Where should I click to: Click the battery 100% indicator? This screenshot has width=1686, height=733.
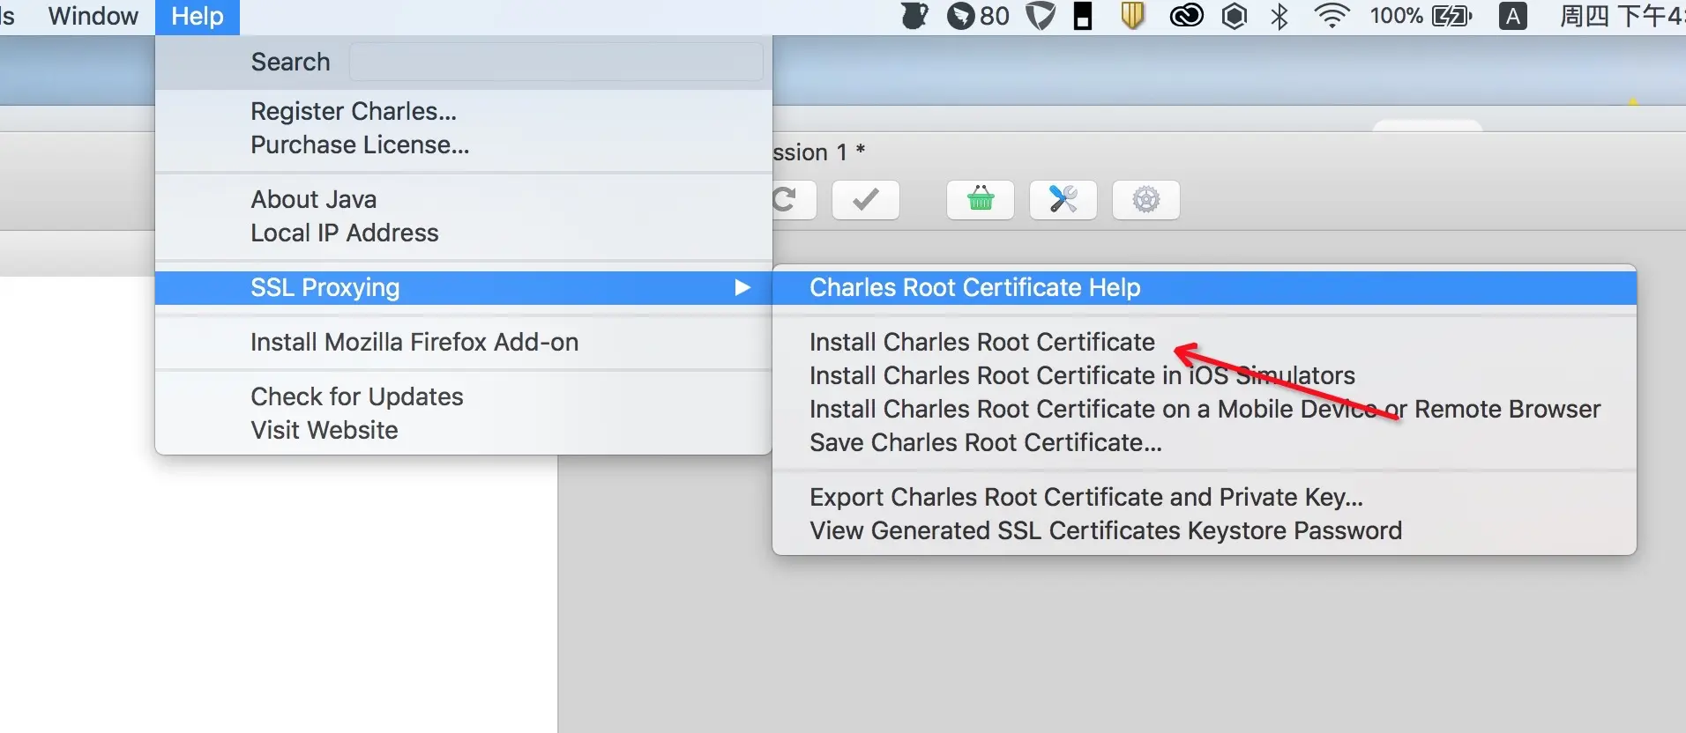[1421, 16]
